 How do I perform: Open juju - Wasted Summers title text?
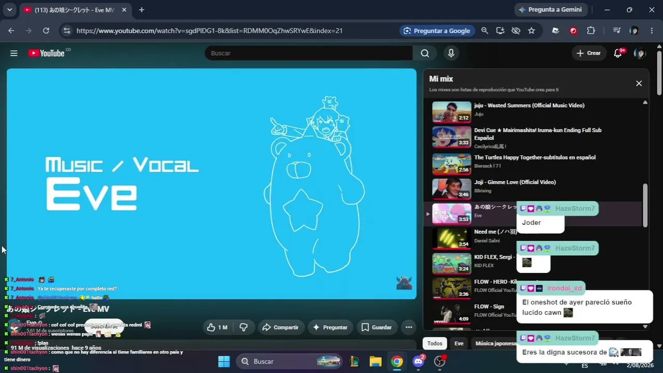pos(529,106)
